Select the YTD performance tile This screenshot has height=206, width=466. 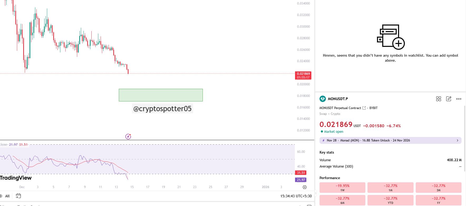click(x=390, y=200)
